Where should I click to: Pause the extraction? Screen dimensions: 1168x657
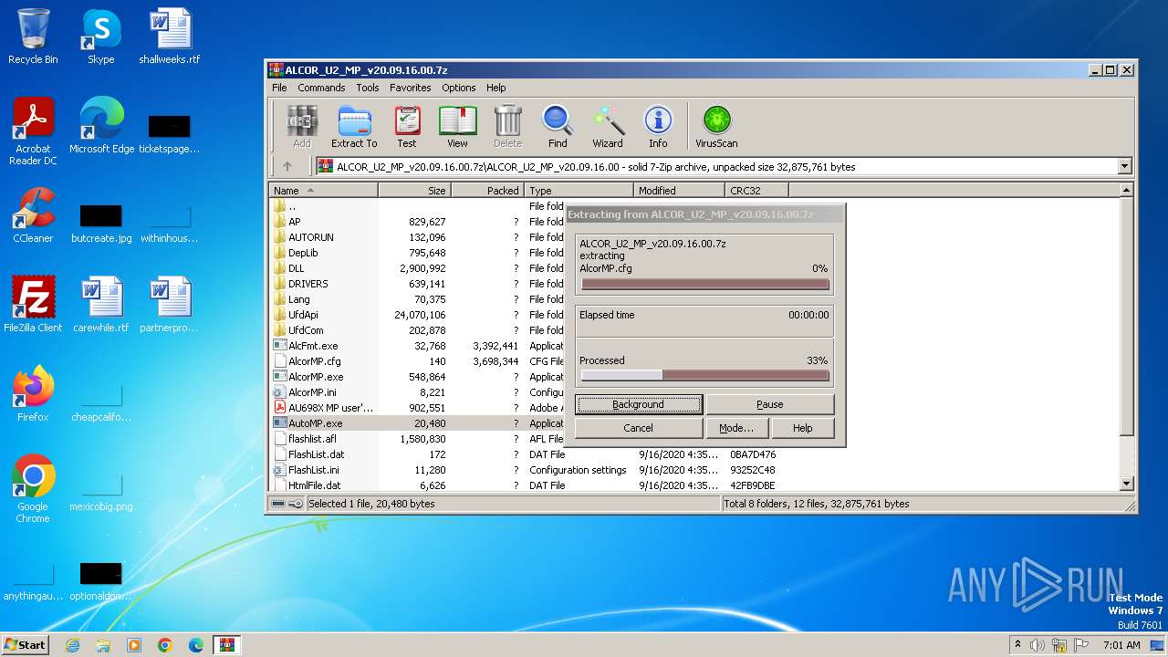tap(769, 404)
